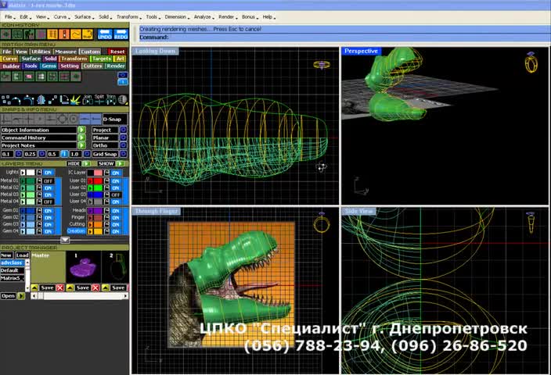Toggle Metal 01 layer ON/OFF switch
The width and height of the screenshot is (551, 375).
(48, 180)
